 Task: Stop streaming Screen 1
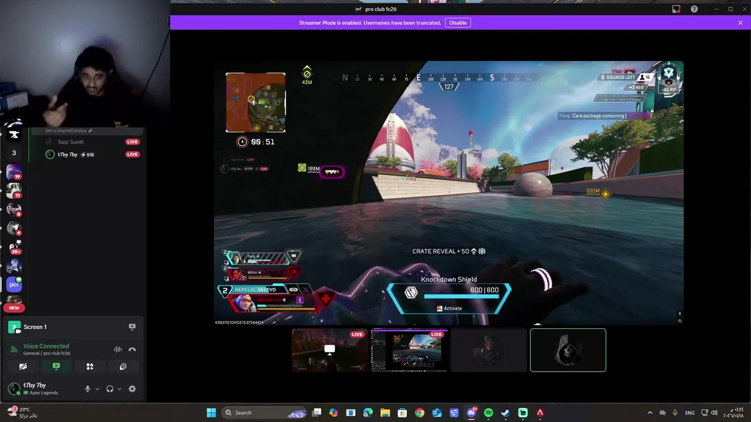(132, 327)
